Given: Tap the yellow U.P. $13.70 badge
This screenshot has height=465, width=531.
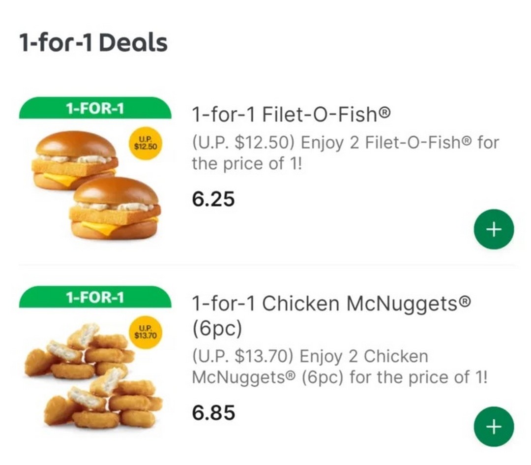Looking at the screenshot, I should pyautogui.click(x=146, y=333).
